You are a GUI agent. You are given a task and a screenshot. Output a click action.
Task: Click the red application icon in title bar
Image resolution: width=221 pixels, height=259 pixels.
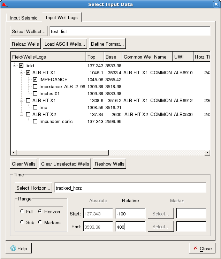coord(5,4)
